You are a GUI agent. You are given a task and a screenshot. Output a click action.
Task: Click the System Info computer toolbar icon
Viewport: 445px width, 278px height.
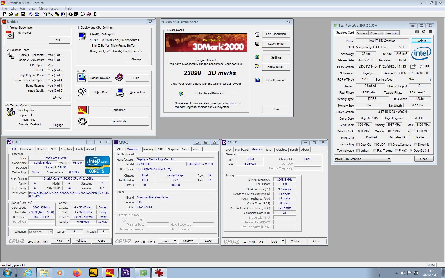[x=31, y=14]
